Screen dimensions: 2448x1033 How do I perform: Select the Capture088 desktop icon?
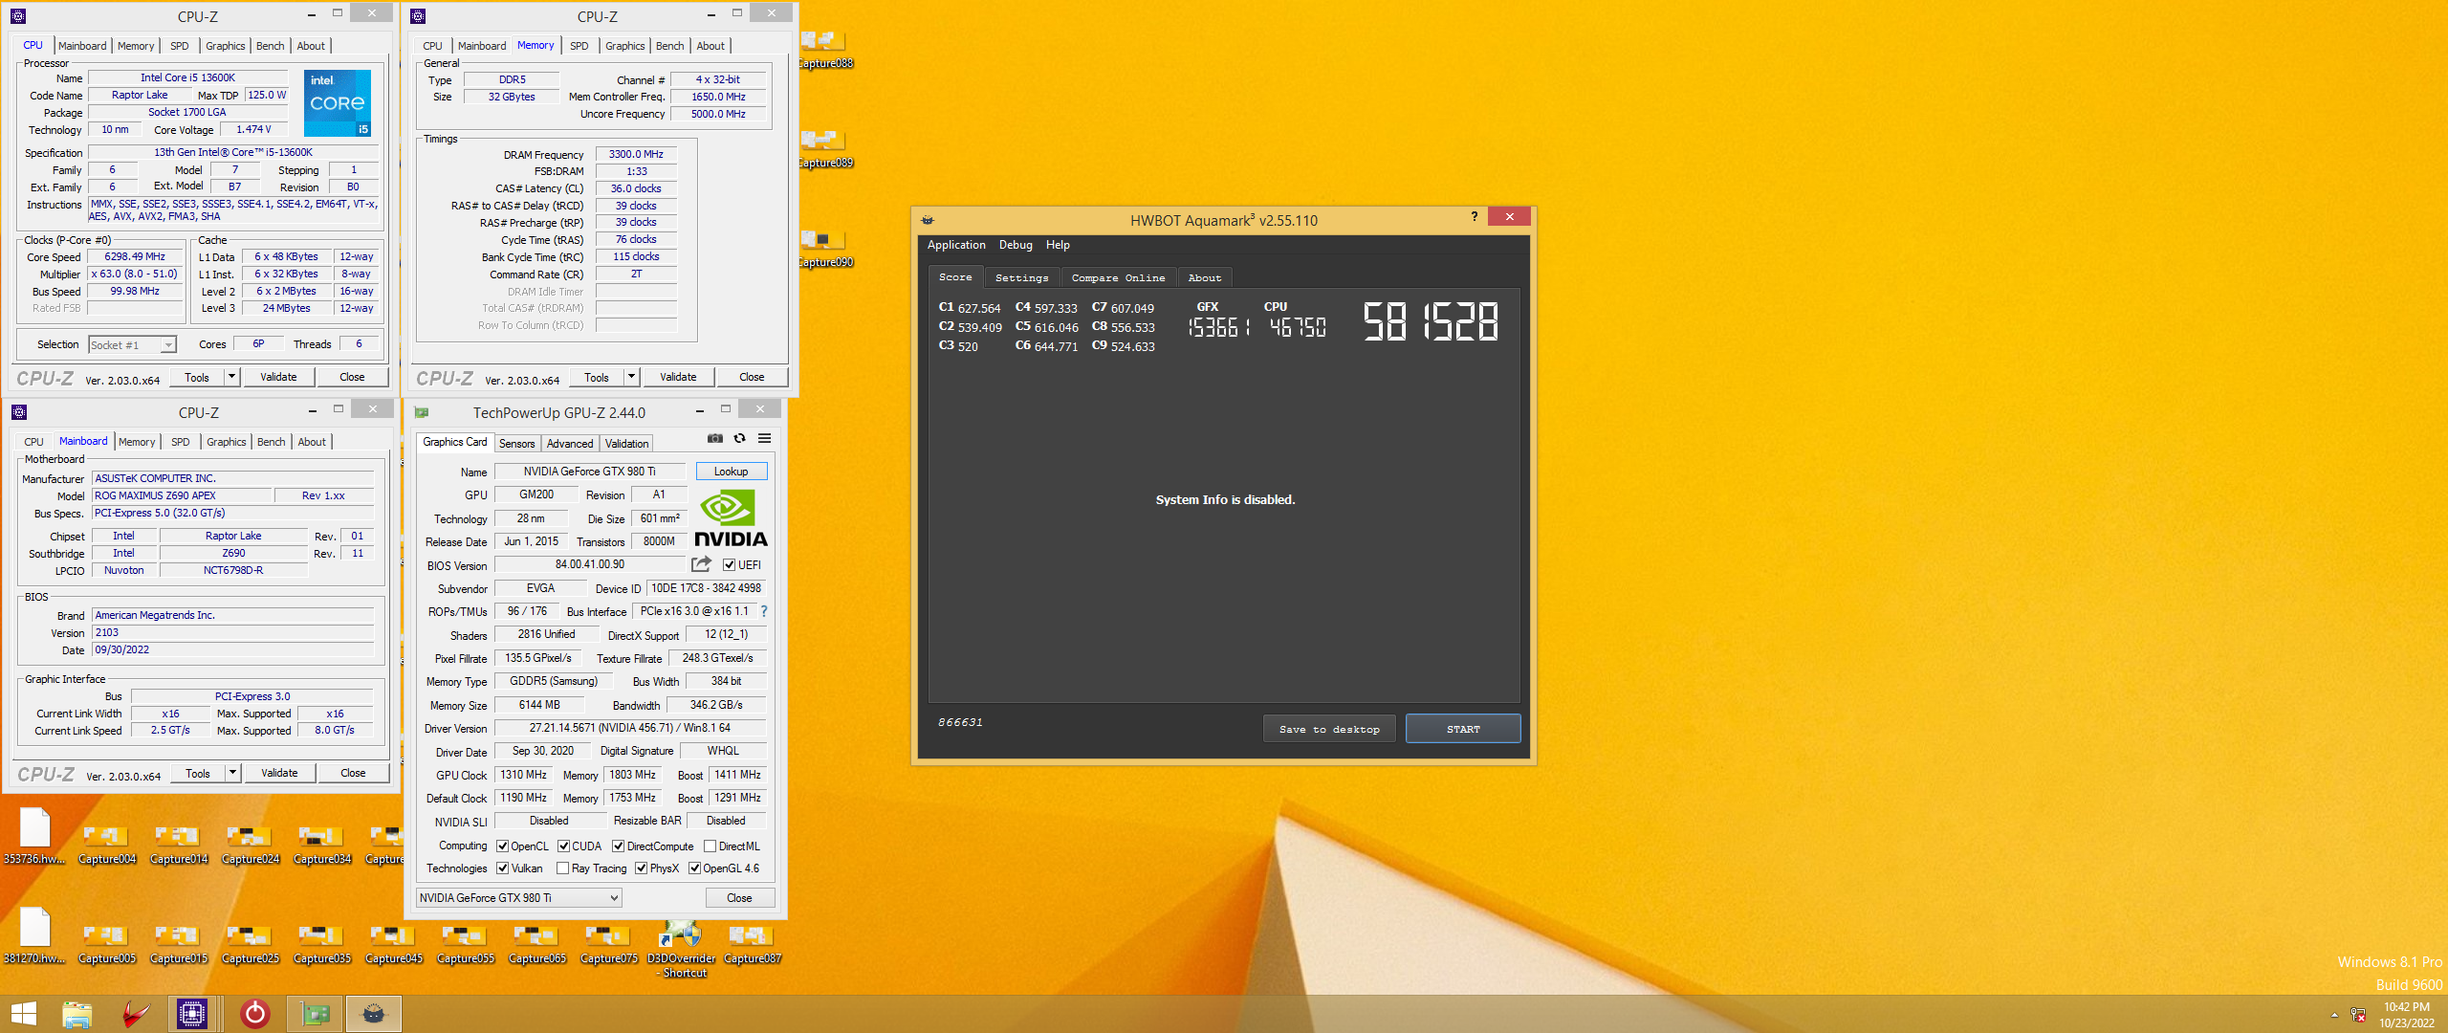[824, 51]
